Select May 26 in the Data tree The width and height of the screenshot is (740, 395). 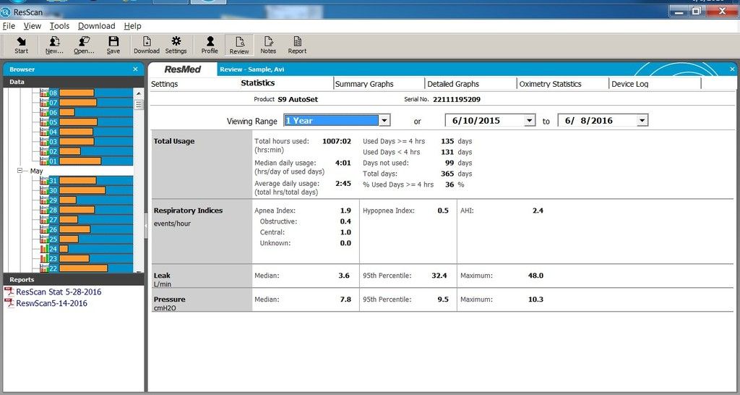point(87,229)
